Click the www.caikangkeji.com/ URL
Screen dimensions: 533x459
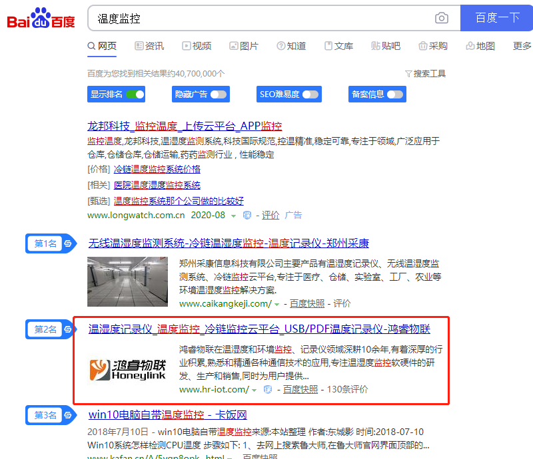225,304
